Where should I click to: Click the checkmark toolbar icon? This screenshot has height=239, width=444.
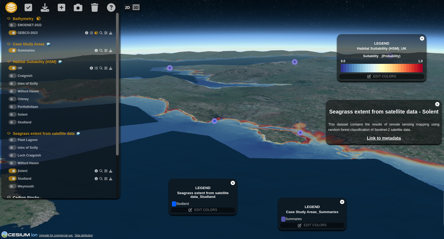[28, 7]
